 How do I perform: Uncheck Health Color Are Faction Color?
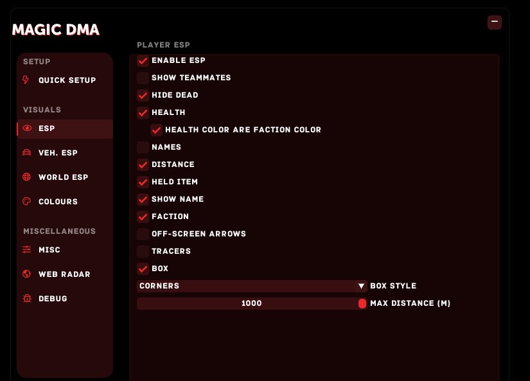(157, 130)
